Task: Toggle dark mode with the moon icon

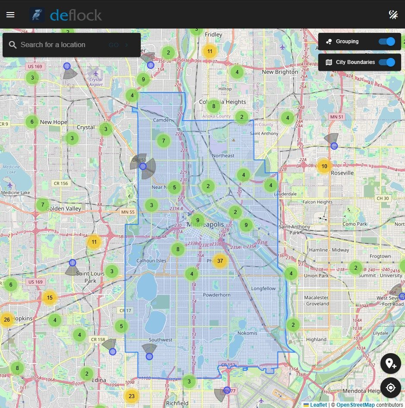Action: 393,14
